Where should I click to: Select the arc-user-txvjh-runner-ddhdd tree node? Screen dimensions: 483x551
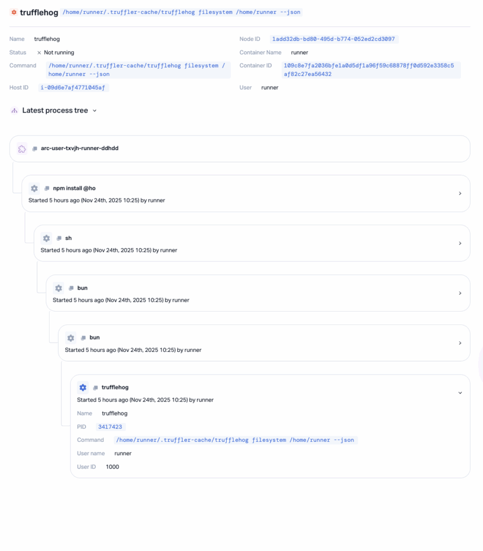point(80,148)
